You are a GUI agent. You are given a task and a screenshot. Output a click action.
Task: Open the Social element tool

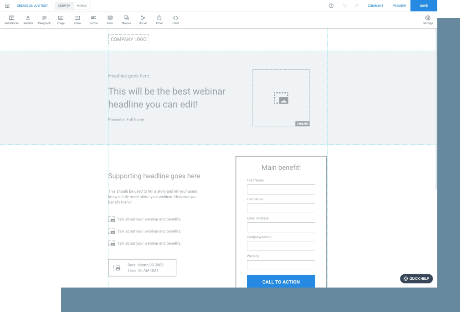tap(143, 20)
